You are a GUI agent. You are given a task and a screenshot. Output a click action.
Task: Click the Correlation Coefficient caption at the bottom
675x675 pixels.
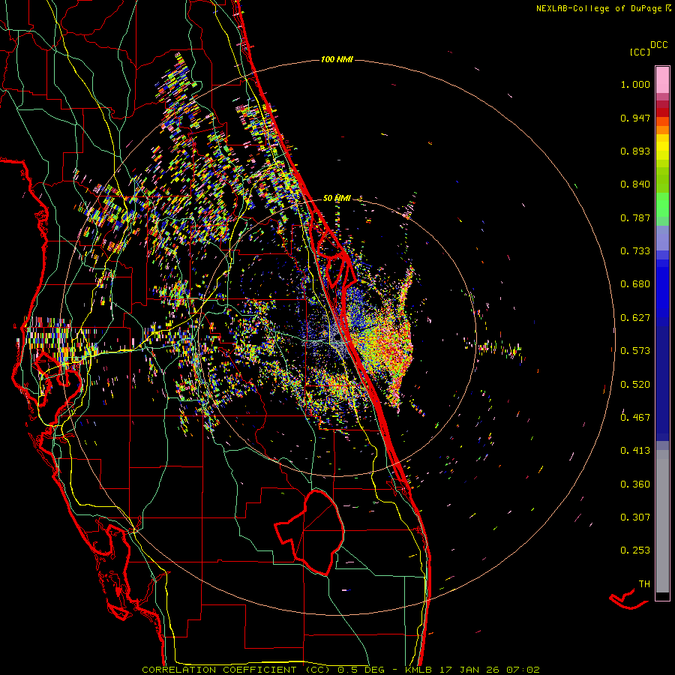pyautogui.click(x=340, y=669)
